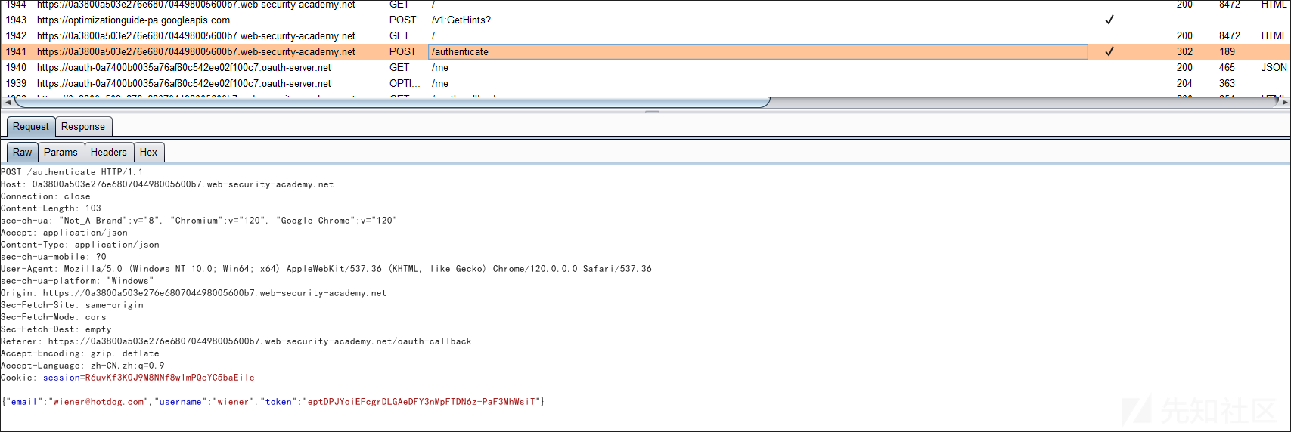The width and height of the screenshot is (1291, 432).
Task: Click status 204 cell of request 1939
Action: 1184,83
